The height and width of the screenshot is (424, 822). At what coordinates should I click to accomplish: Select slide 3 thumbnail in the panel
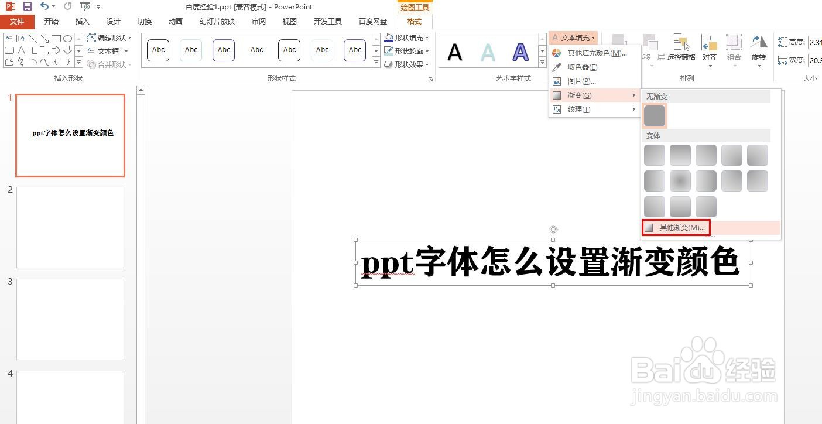click(x=70, y=319)
